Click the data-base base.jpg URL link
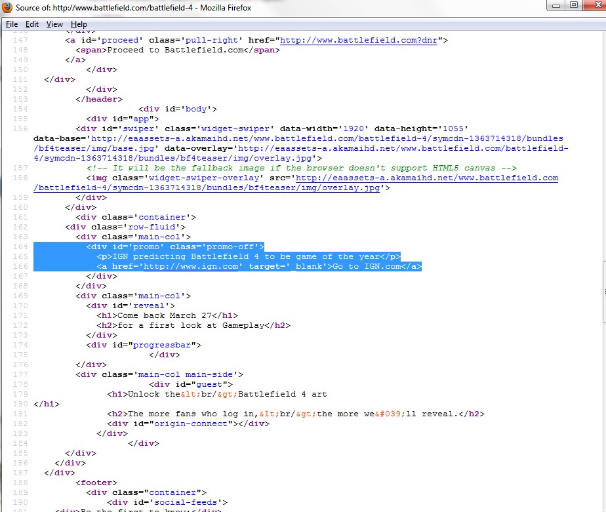This screenshot has width=606, height=512. (x=328, y=138)
